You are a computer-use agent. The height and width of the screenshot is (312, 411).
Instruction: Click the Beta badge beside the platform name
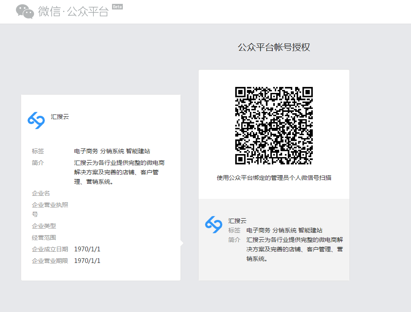click(x=117, y=7)
